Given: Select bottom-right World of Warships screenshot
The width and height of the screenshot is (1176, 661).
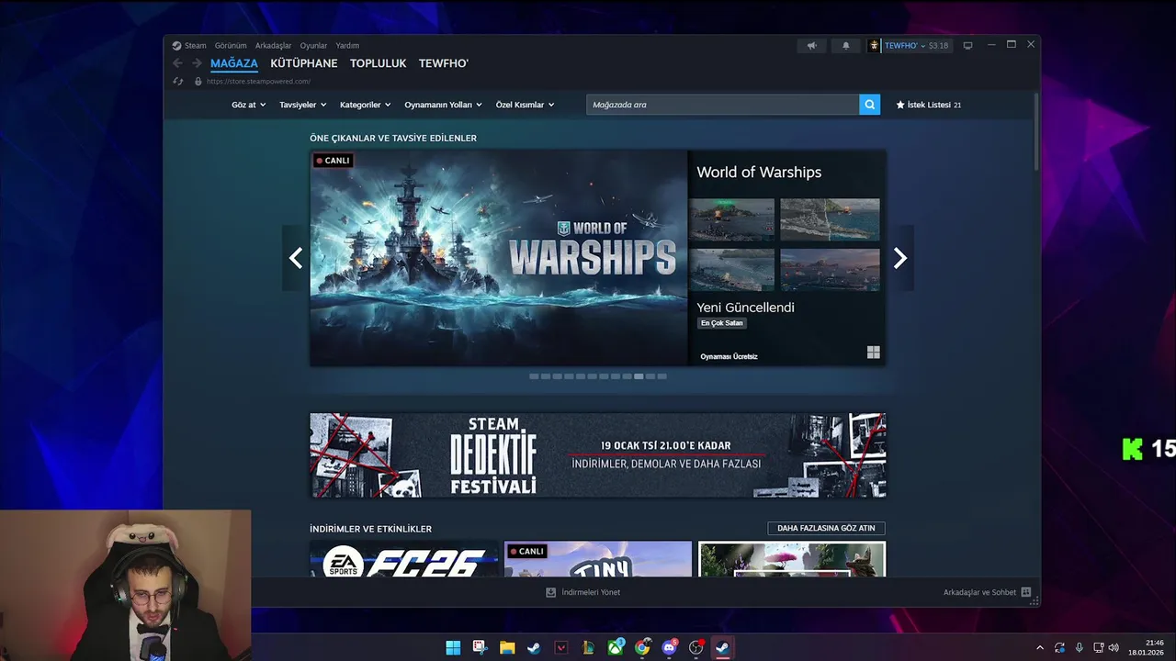Looking at the screenshot, I should (x=830, y=270).
